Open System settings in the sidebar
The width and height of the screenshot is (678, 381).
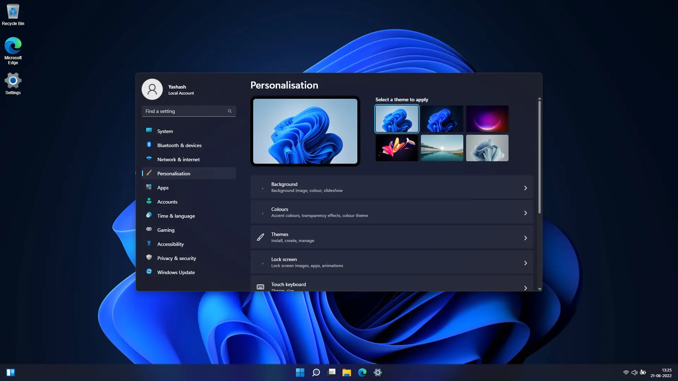pos(165,131)
